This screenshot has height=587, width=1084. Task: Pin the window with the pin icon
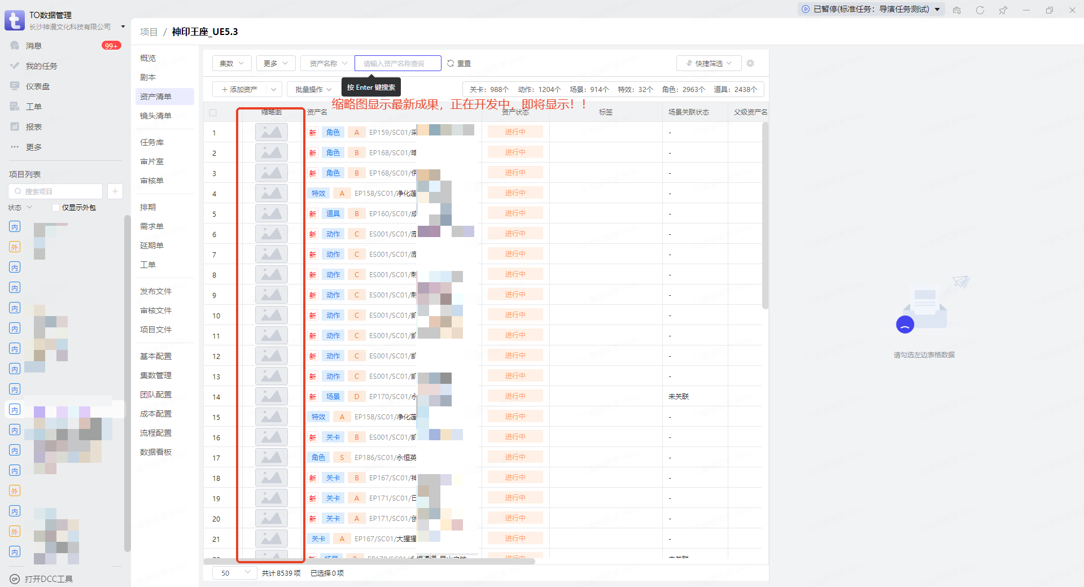[1003, 10]
